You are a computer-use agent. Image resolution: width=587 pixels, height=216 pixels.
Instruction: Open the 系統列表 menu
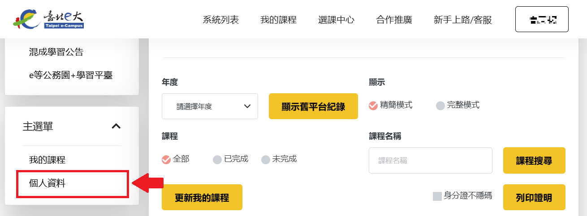(x=221, y=20)
